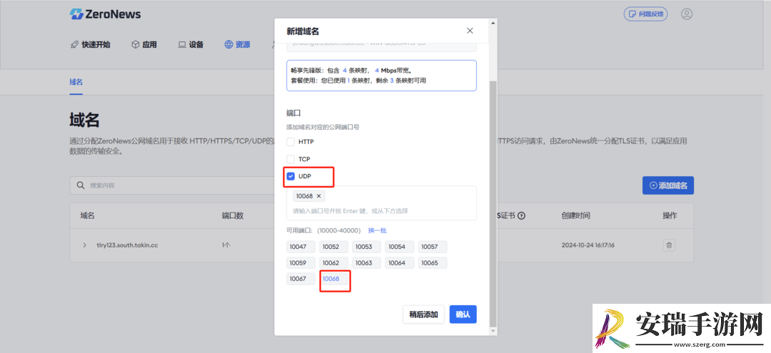Image resolution: width=771 pixels, height=353 pixels.
Task: Click the 操作 column header
Action: (670, 215)
